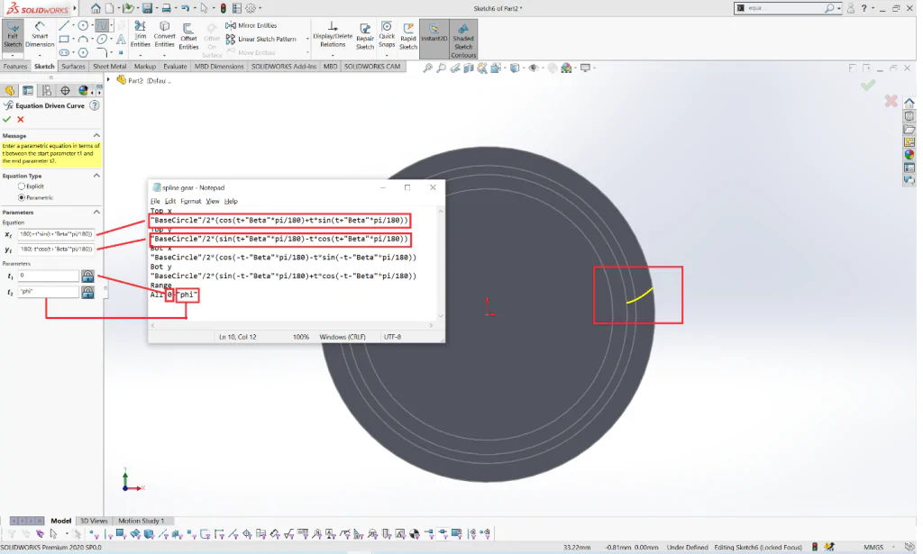Image resolution: width=923 pixels, height=554 pixels.
Task: Toggle the lock beside t1 parameter
Action: (87, 276)
